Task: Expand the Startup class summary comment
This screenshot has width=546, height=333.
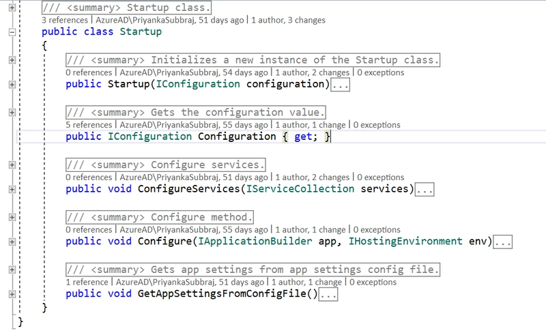Action: (x=12, y=8)
